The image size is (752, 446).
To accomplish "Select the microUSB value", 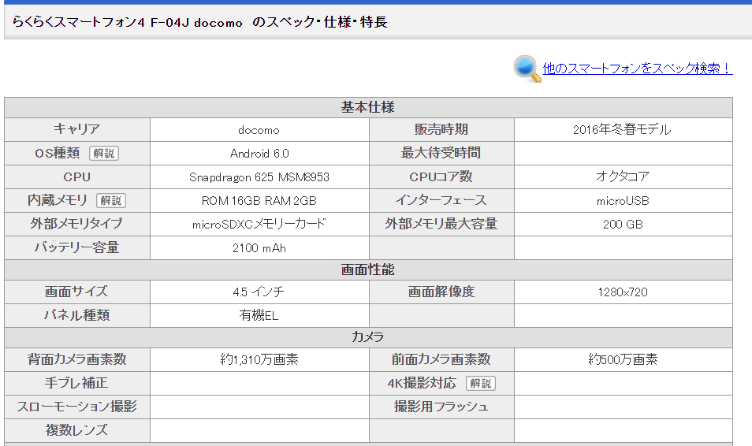I will pos(623,201).
